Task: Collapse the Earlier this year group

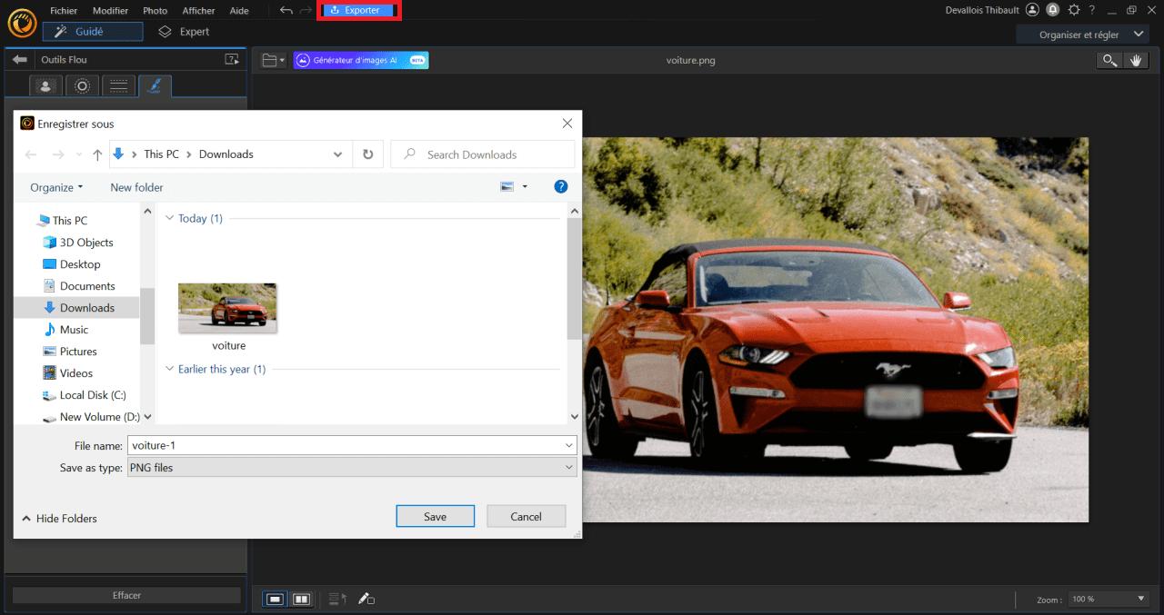Action: (169, 369)
